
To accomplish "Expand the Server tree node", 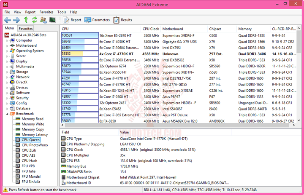I will point(7,56).
